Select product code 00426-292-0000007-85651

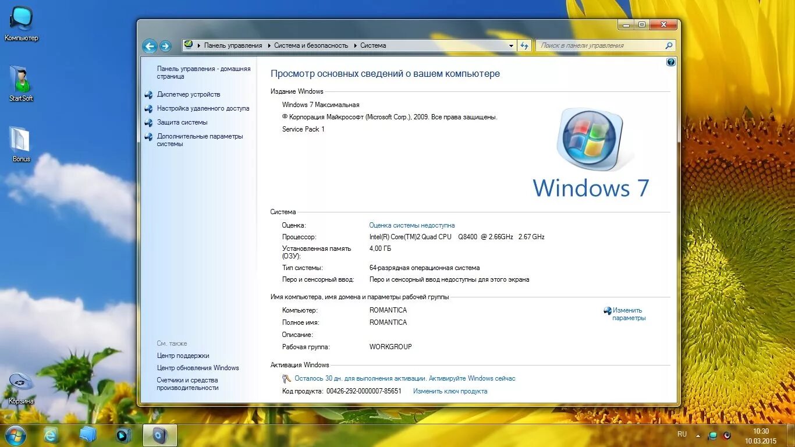pos(364,391)
